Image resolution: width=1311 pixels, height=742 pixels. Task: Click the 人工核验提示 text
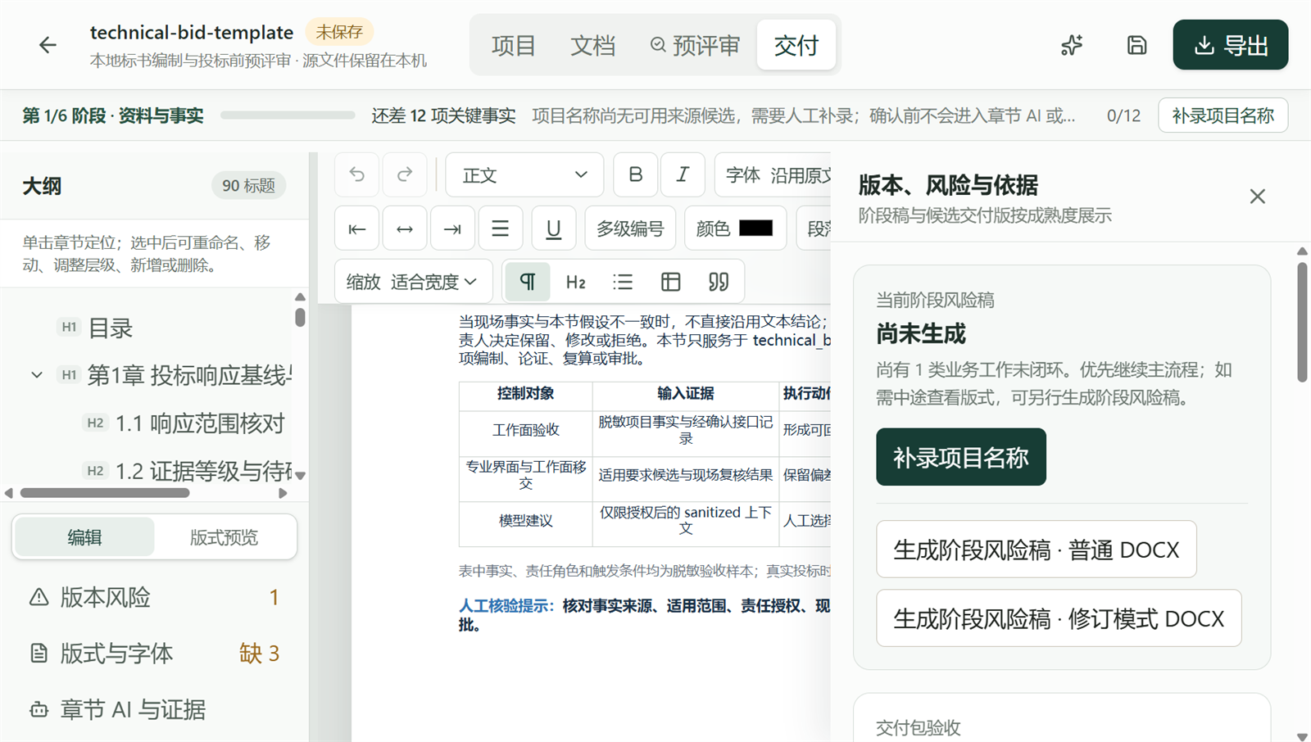point(506,606)
